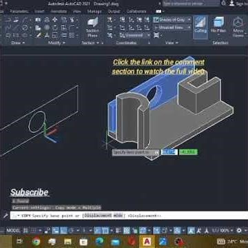Click the command line customize wrench icon
This screenshot has height=248, width=248.
(5, 216)
